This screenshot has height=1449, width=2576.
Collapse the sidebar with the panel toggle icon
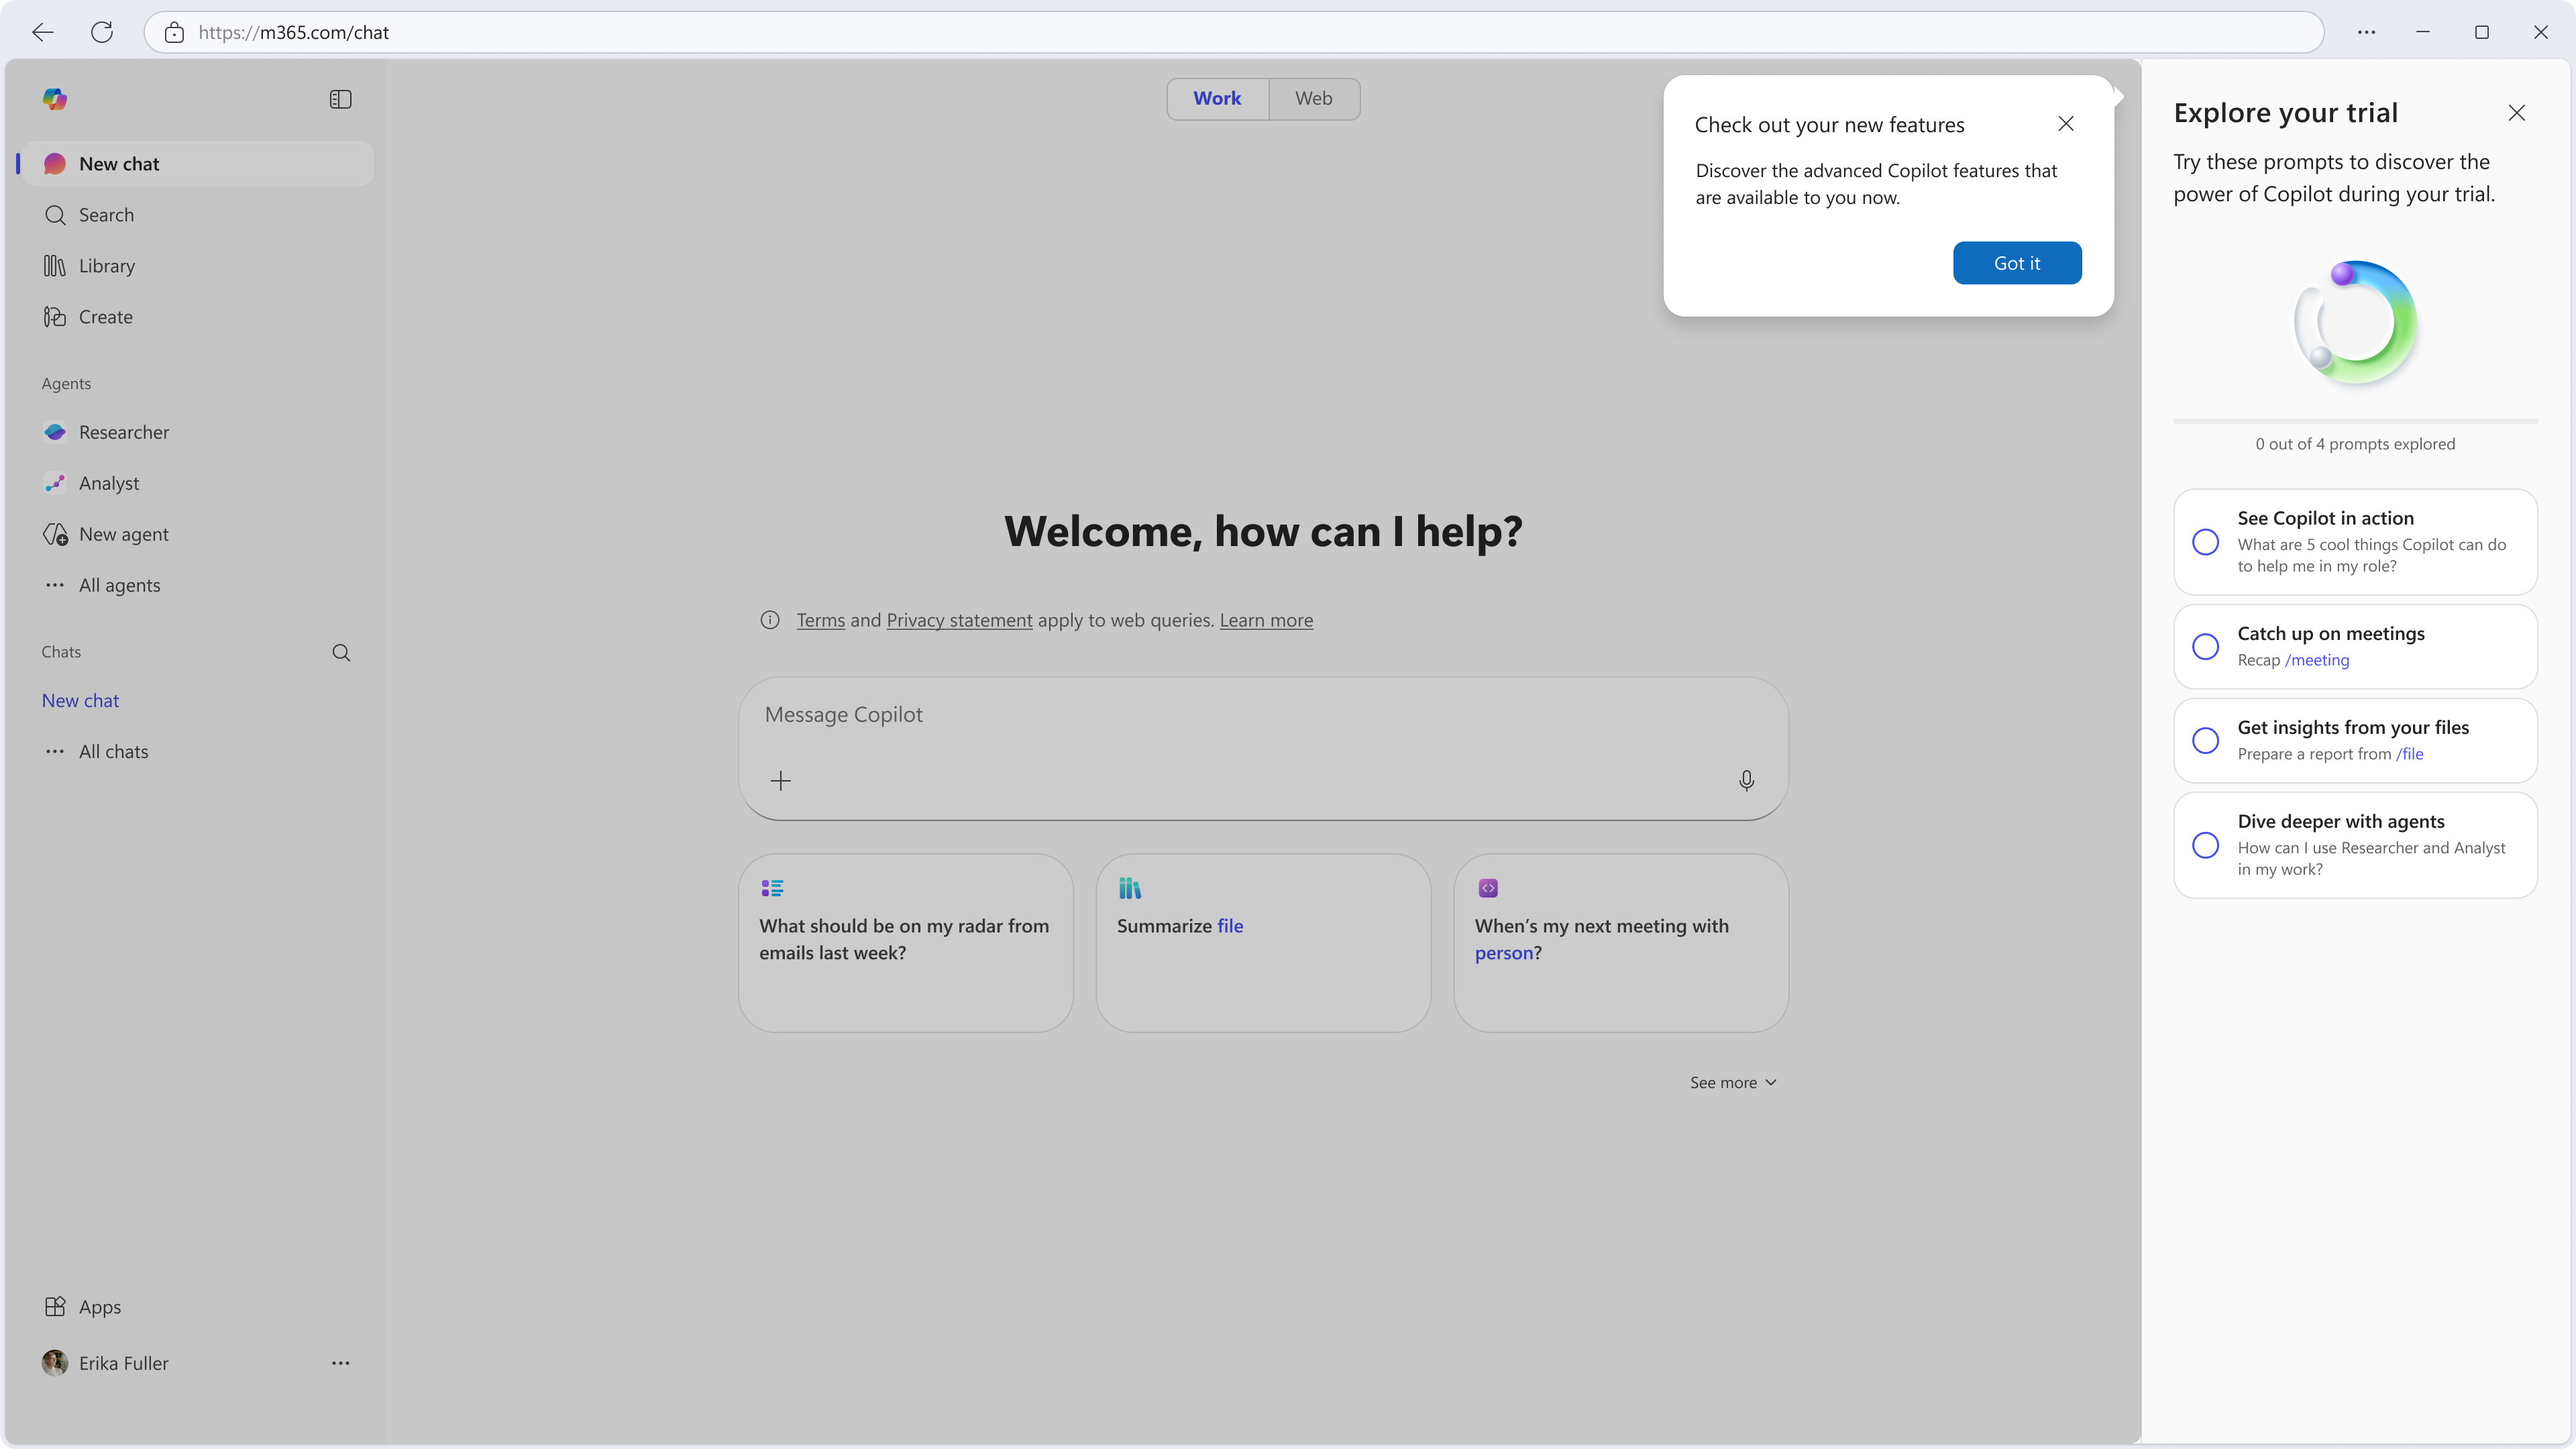point(340,99)
